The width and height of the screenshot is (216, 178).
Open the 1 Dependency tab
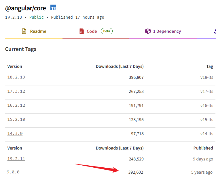(163, 31)
